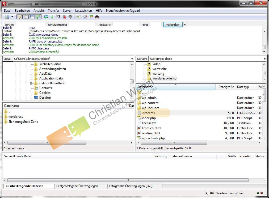Click the Firefox icon beside liesmich.html

tap(139, 128)
